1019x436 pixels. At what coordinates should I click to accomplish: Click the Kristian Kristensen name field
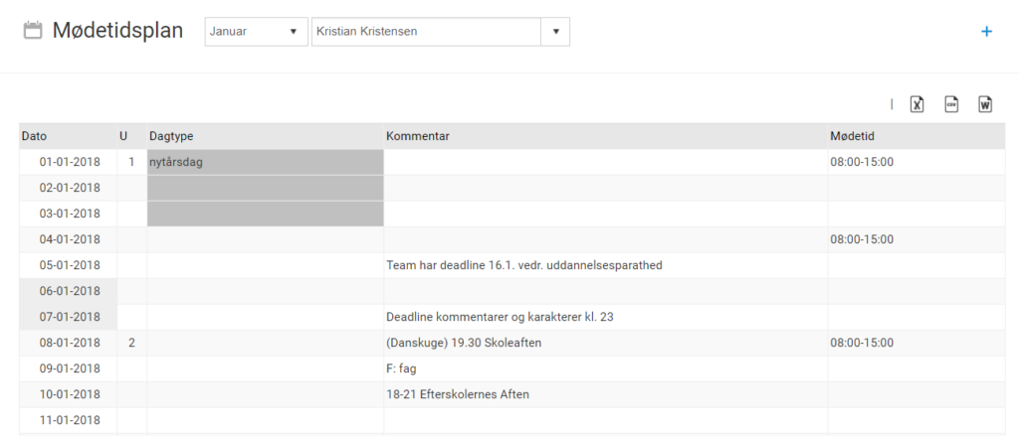[426, 31]
